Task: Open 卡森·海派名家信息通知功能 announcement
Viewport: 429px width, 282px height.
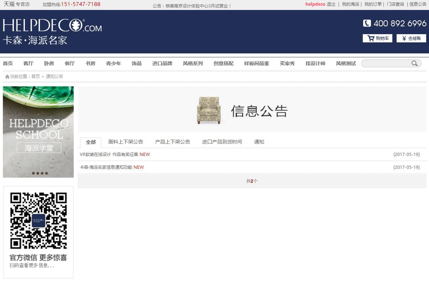Action: click(106, 167)
